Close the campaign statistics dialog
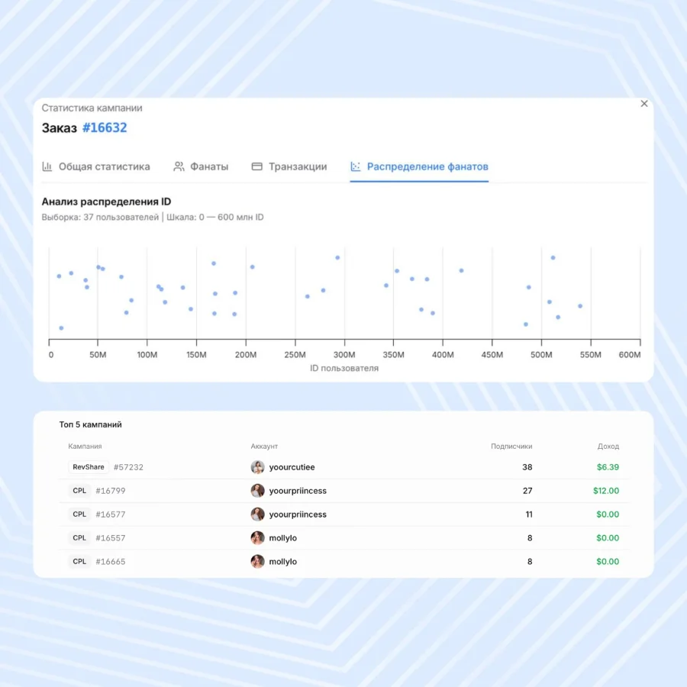This screenshot has height=687, width=687. pyautogui.click(x=643, y=104)
